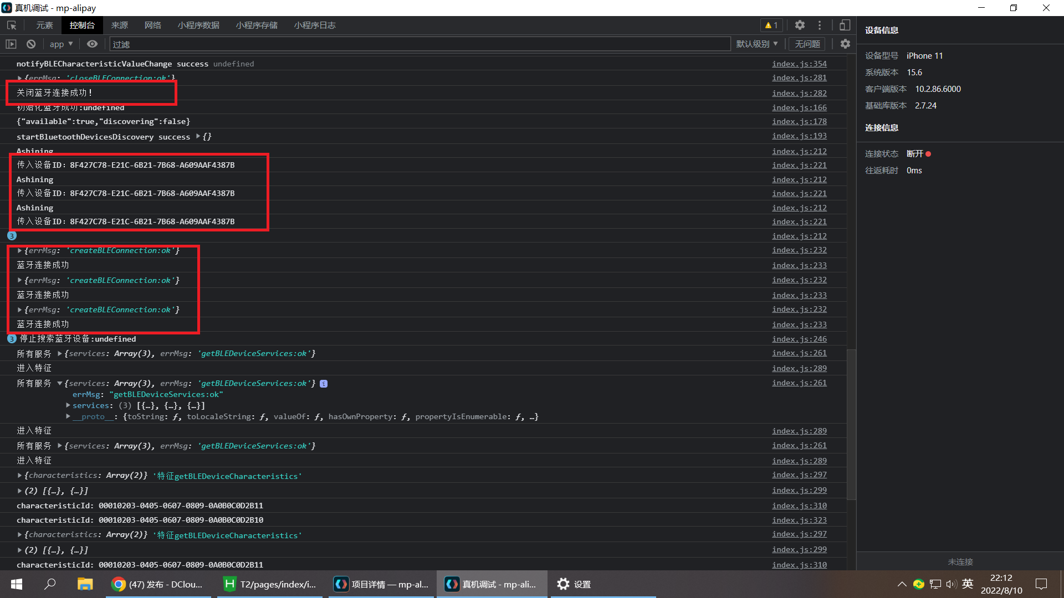The height and width of the screenshot is (598, 1064).
Task: Open the three-dot more options menu
Action: [820, 25]
